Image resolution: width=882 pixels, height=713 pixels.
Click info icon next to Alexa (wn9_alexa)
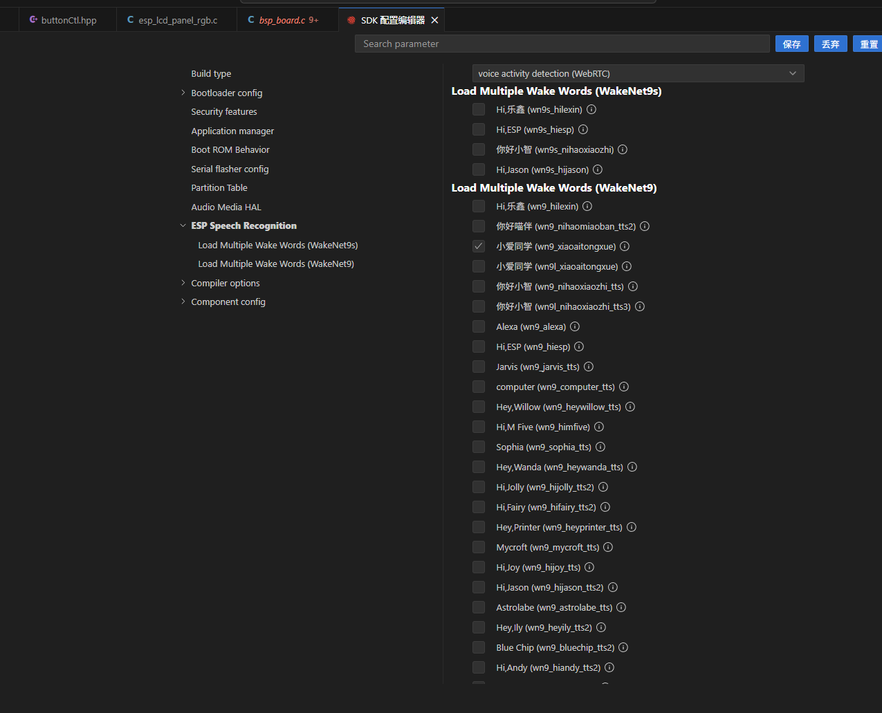click(x=575, y=326)
